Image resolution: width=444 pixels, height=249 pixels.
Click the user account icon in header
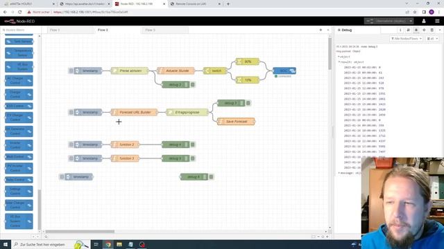424,21
